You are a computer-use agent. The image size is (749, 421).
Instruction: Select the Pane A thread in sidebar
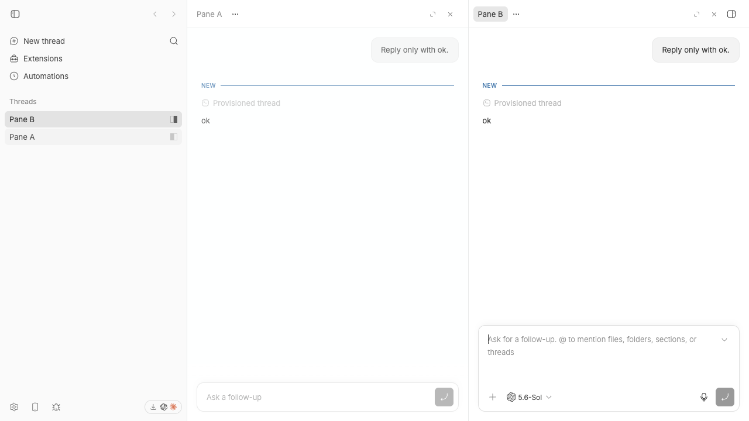[x=93, y=137]
